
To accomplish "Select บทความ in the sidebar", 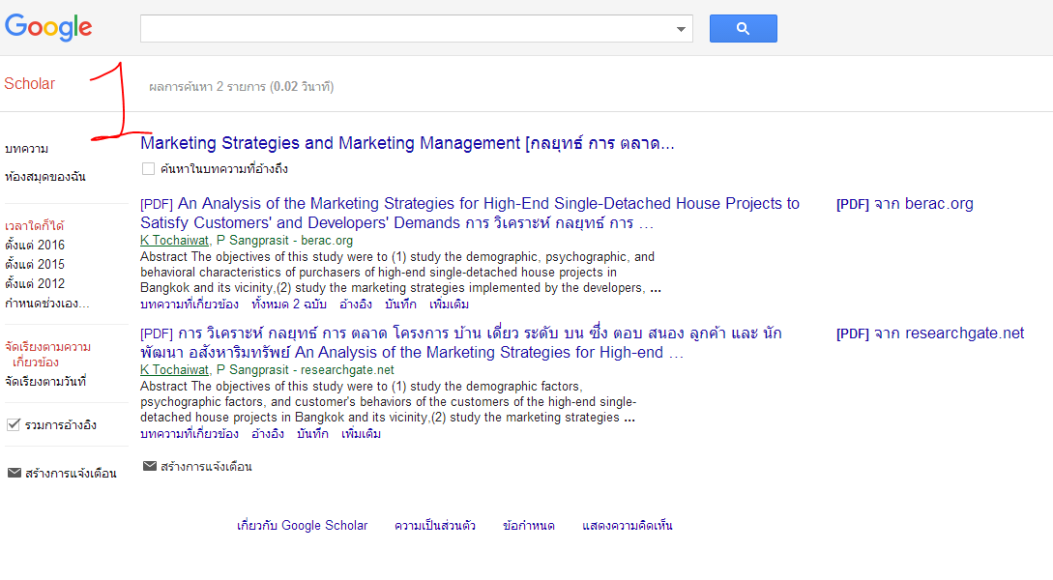I will (x=26, y=148).
